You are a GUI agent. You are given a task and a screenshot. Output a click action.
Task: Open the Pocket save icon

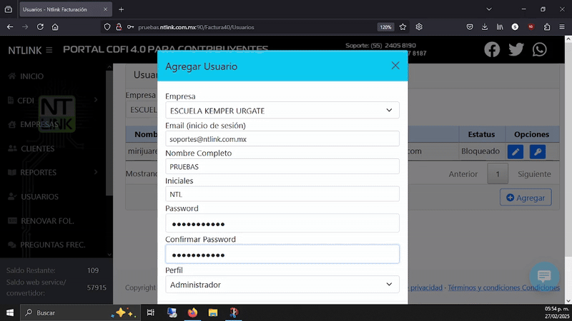tap(470, 27)
